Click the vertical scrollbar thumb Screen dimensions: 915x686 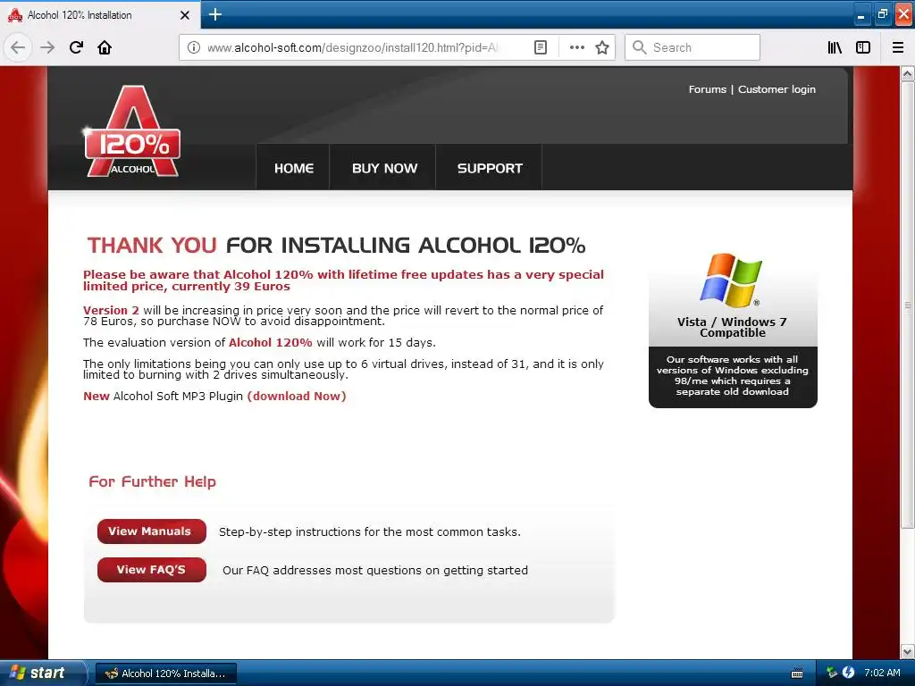point(908,305)
